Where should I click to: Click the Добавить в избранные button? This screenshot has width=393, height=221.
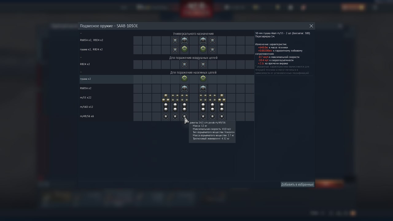coord(298,184)
